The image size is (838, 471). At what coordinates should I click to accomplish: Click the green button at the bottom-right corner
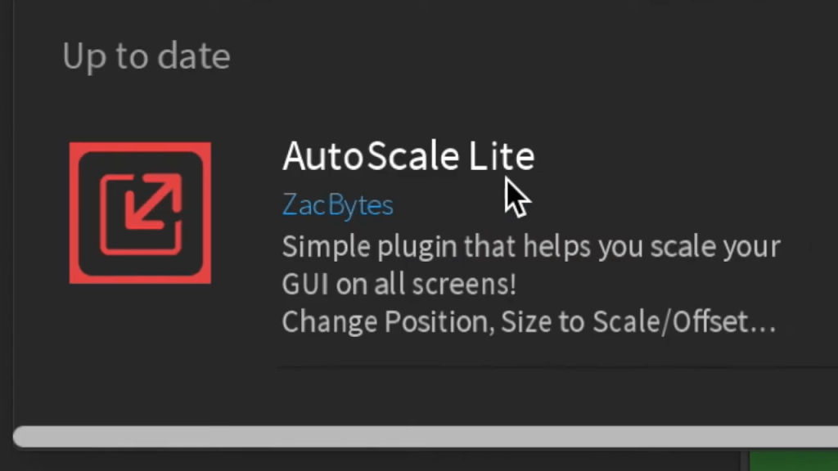click(x=794, y=461)
